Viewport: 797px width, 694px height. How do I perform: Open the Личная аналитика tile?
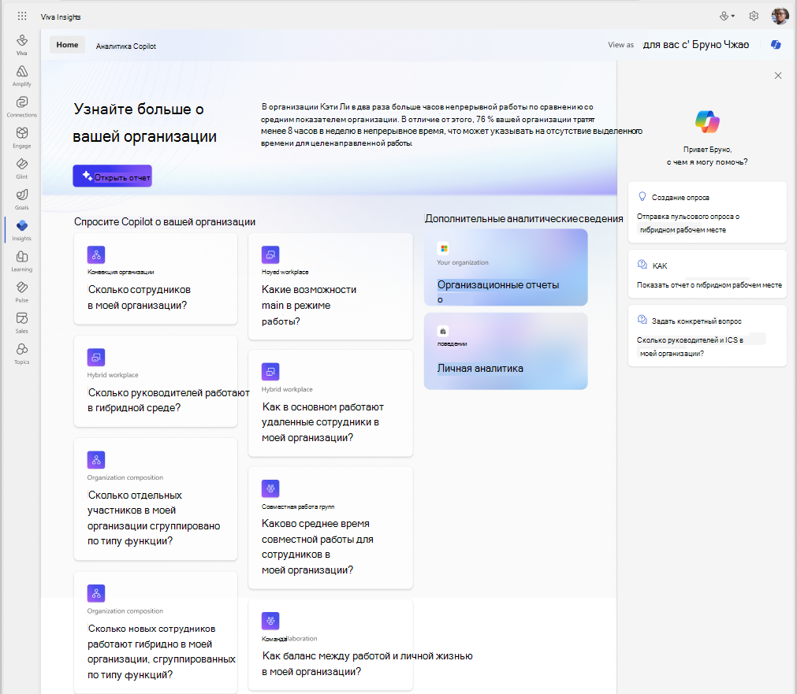[506, 351]
